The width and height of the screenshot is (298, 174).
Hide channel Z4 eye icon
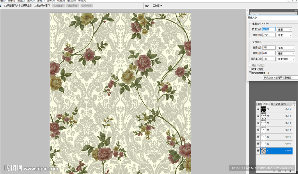(x=258, y=130)
